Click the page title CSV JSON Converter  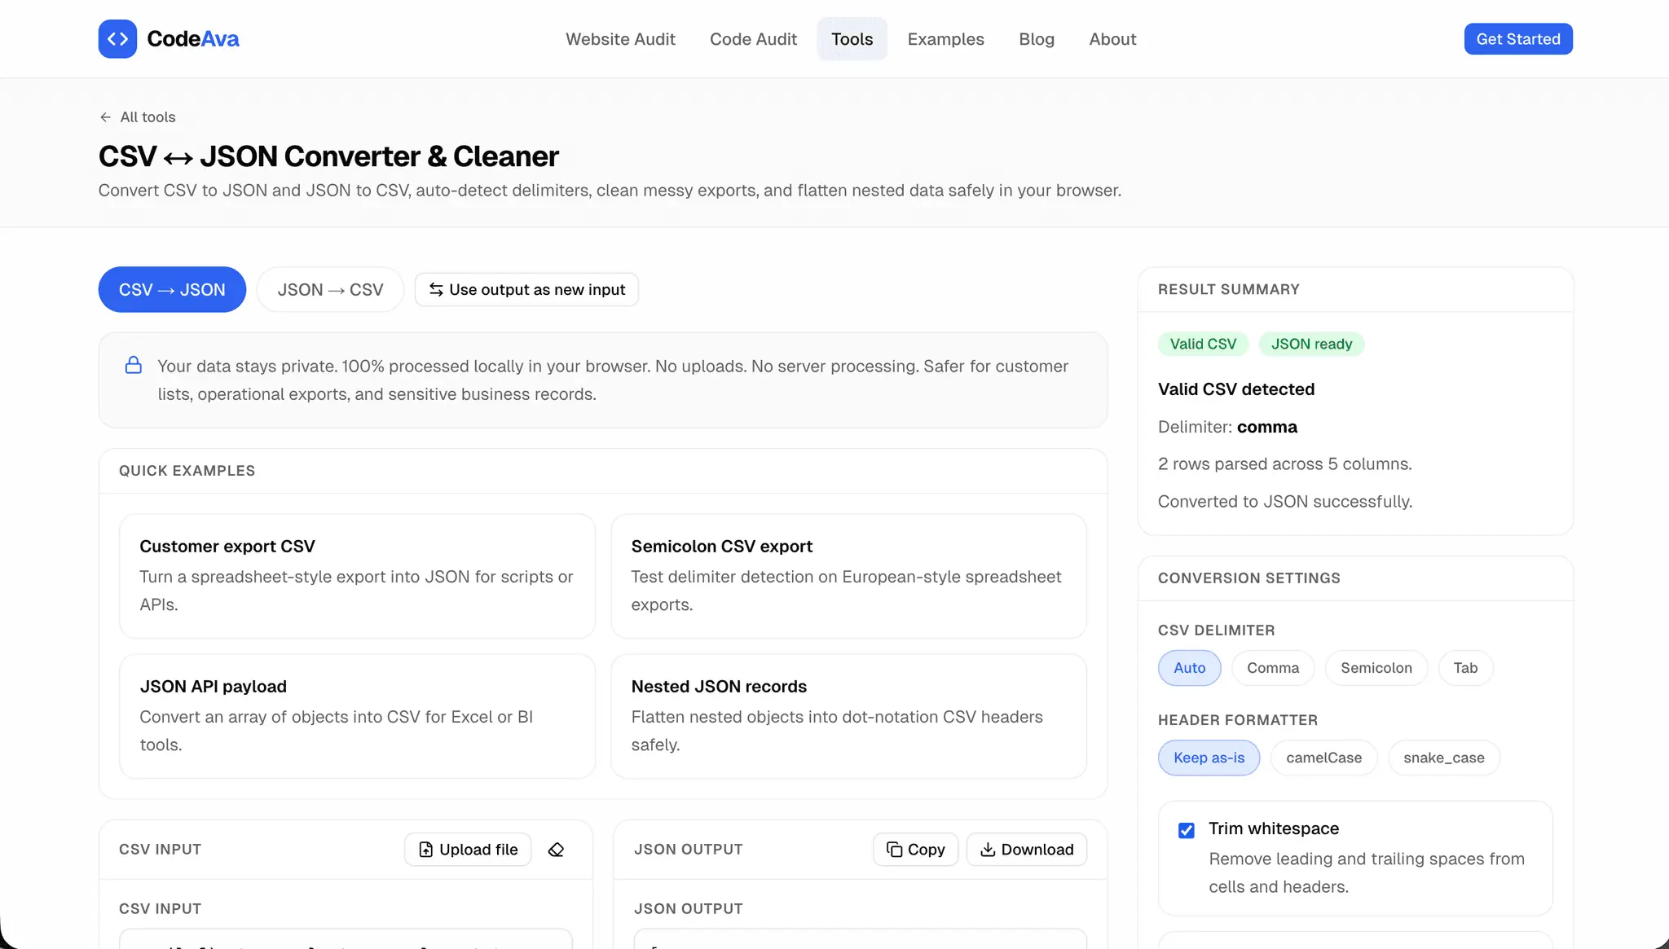328,156
